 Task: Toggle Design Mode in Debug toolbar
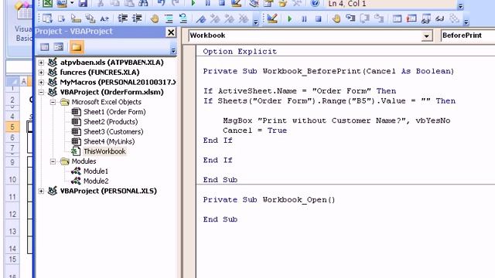click(272, 19)
